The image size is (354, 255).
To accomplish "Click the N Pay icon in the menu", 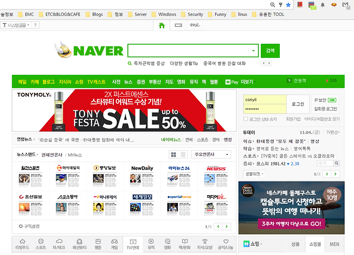I will [232, 82].
